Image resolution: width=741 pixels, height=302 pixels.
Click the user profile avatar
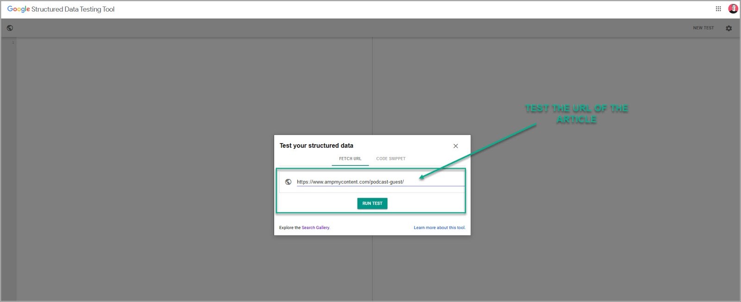click(733, 9)
